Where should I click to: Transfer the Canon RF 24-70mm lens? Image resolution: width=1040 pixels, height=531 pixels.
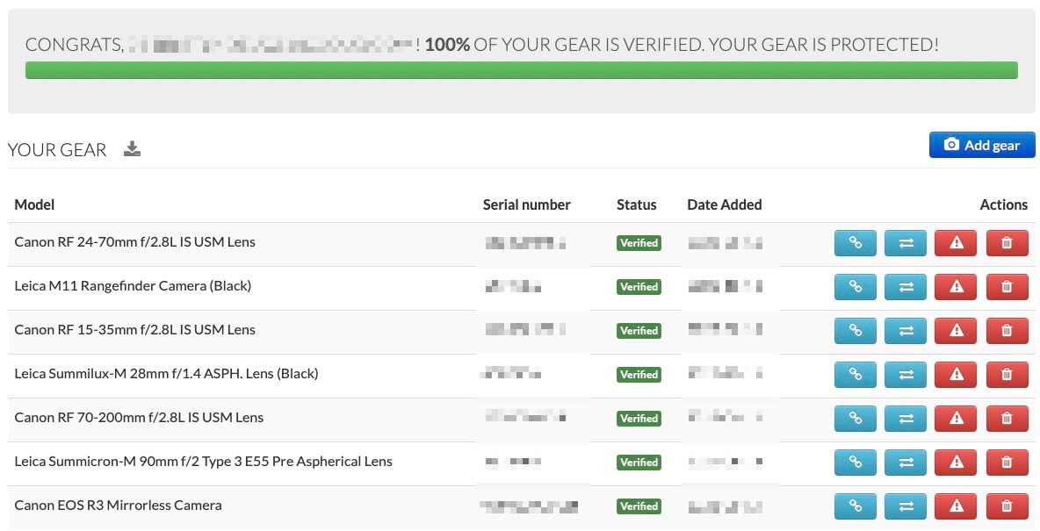(x=906, y=243)
